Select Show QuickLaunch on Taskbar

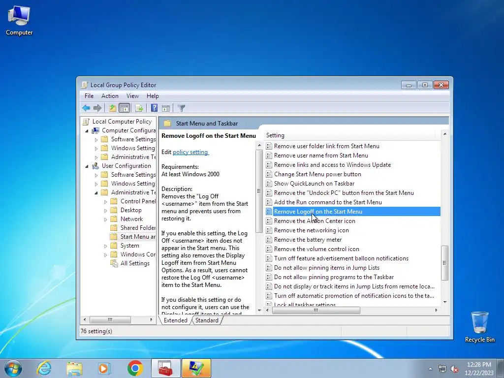314,183
